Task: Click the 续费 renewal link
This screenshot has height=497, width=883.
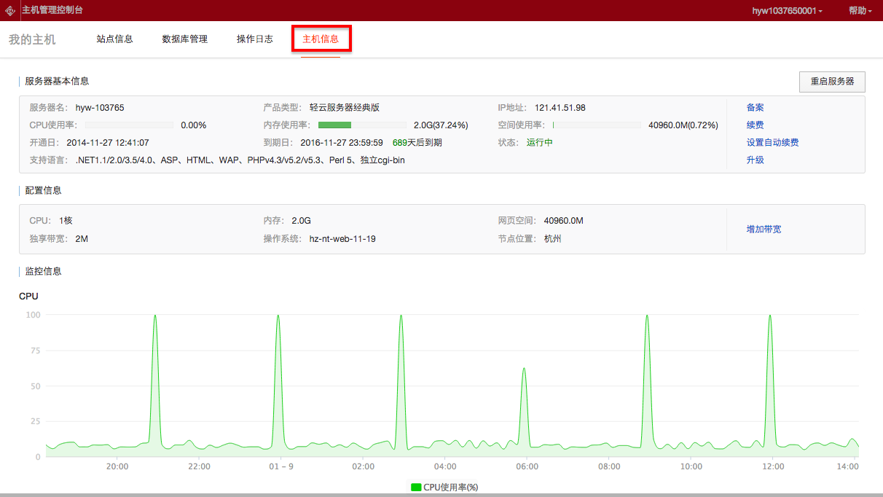Action: (755, 125)
